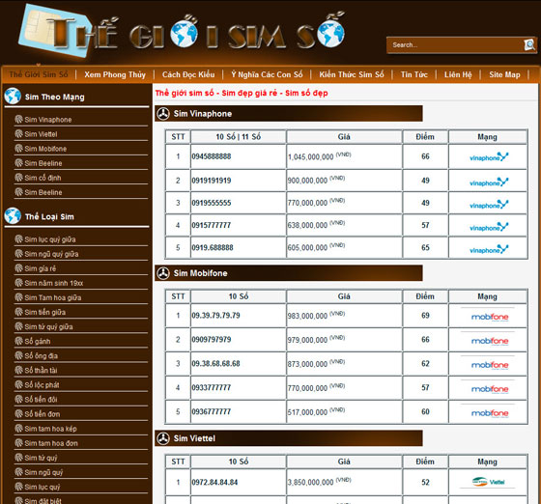541x504 pixels.
Task: Open the Số thần tài sidebar link
Action: [x=41, y=370]
